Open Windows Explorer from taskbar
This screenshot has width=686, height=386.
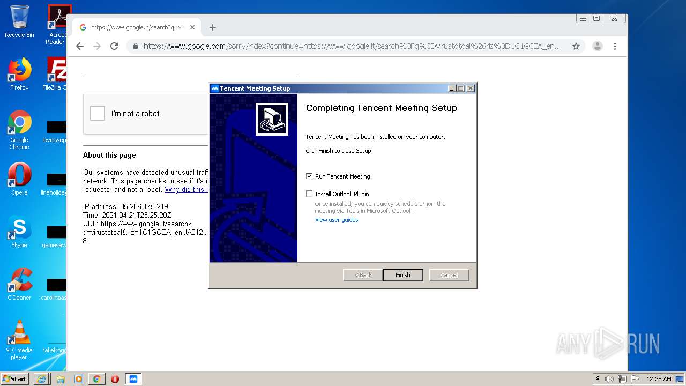point(60,379)
